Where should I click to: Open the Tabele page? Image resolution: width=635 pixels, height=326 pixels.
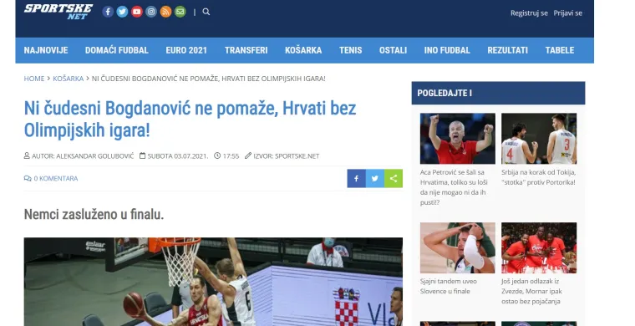coord(560,50)
